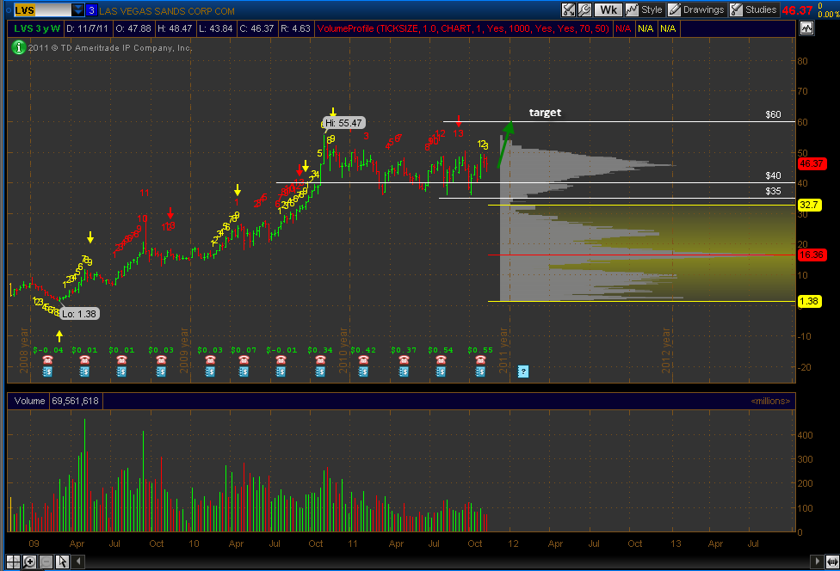Click the zoom out magnifier icon
840x571 pixels.
pyautogui.click(x=46, y=562)
